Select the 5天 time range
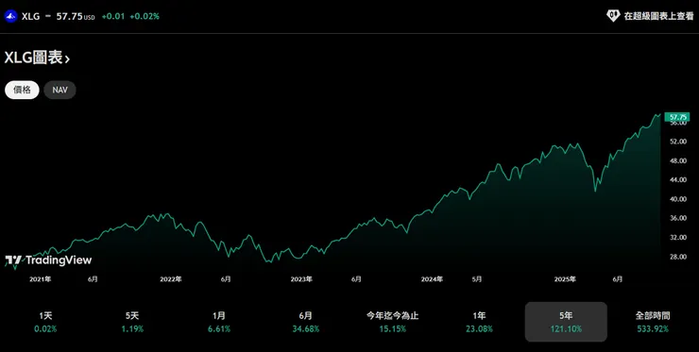 [132, 322]
